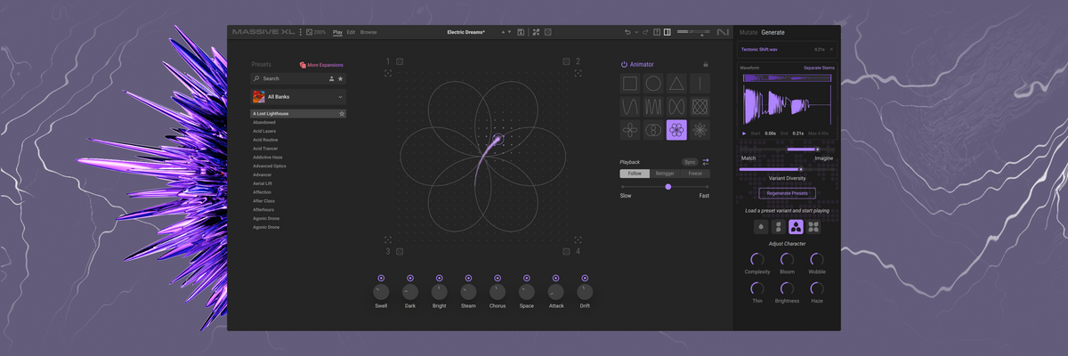Toggle favorite star on A Lost Lighthouse
Screen dimensions: 1068x356
click(x=342, y=114)
